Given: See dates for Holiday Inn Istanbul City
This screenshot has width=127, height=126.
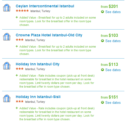Looking at the screenshot, I should (113, 70).
